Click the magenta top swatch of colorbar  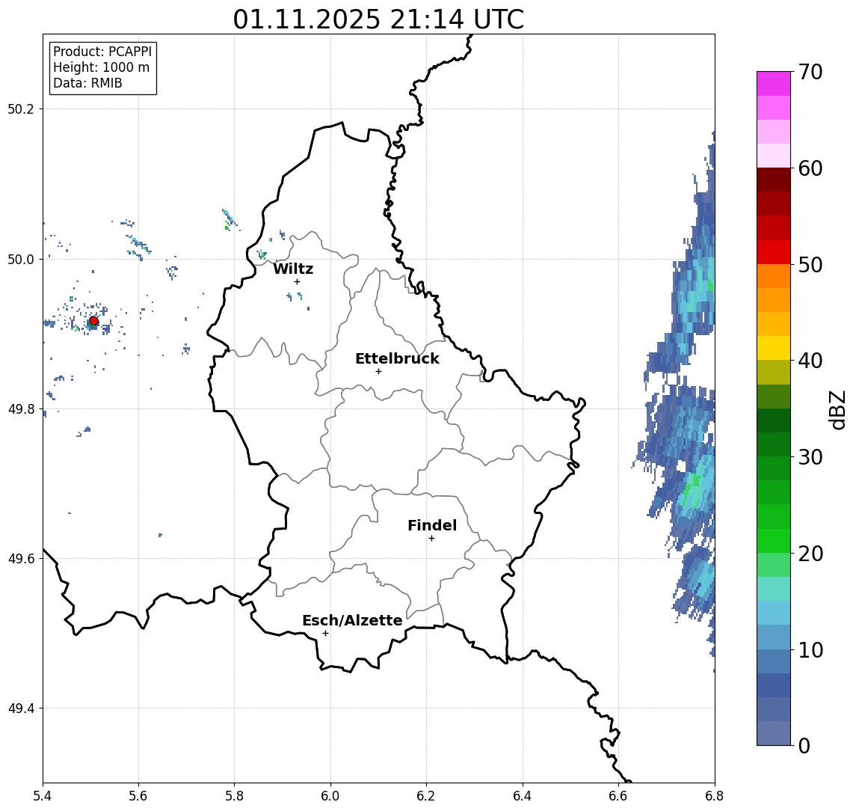(774, 84)
